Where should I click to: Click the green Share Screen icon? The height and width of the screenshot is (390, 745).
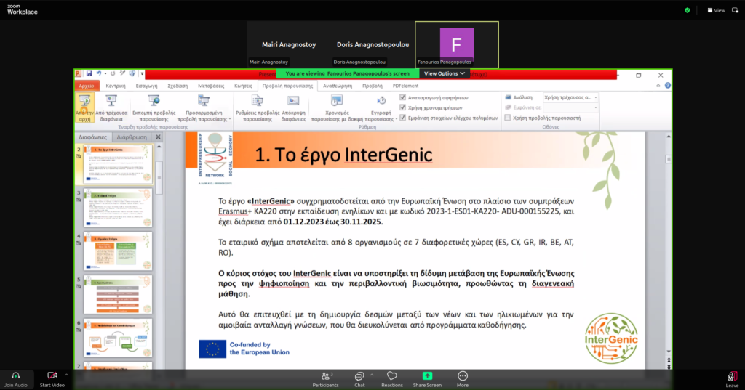(x=427, y=375)
